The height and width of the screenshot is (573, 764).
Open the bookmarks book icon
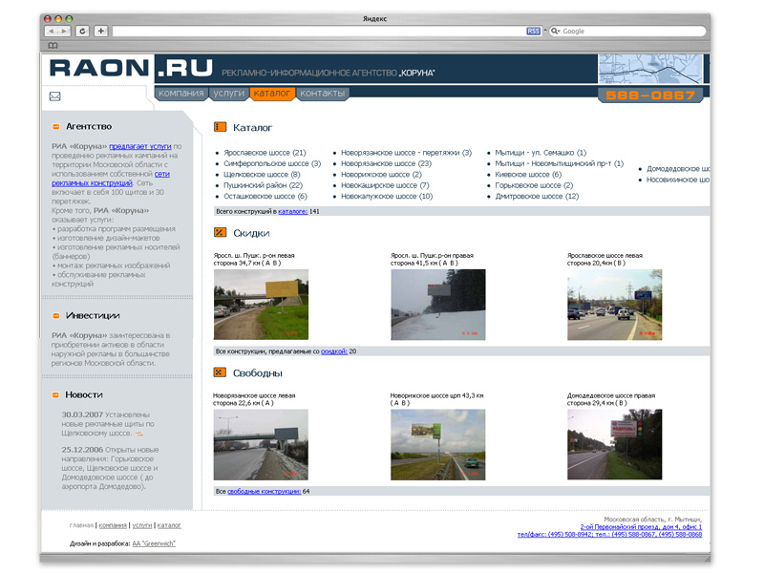[53, 45]
